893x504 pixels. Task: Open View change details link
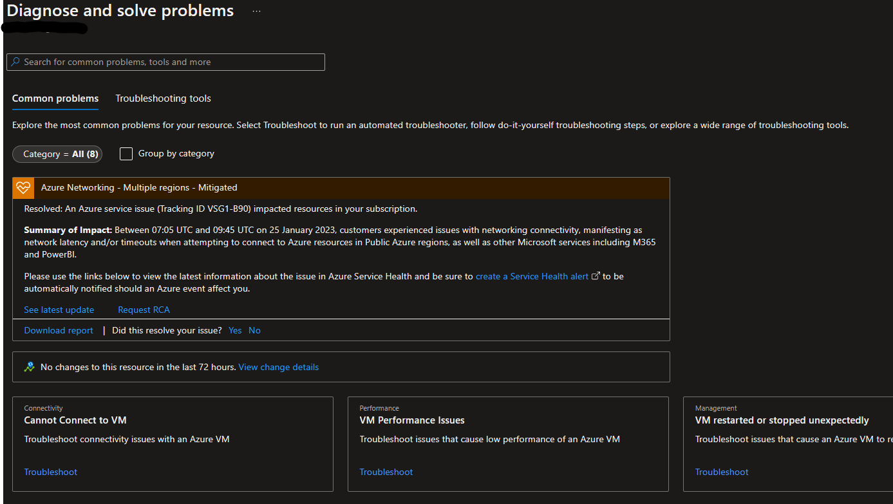pos(279,367)
